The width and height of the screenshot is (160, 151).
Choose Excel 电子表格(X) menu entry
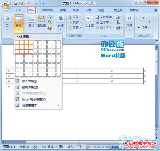38,99
